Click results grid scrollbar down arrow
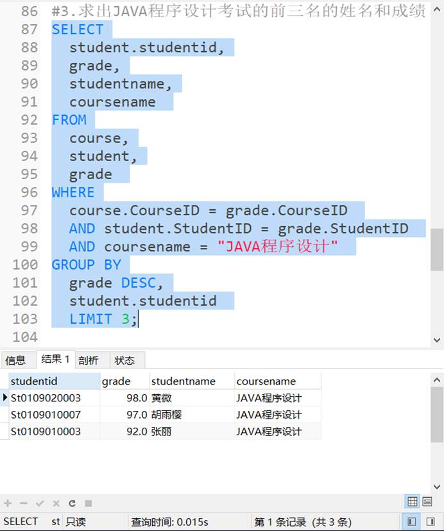The width and height of the screenshot is (444, 531). tap(437, 487)
